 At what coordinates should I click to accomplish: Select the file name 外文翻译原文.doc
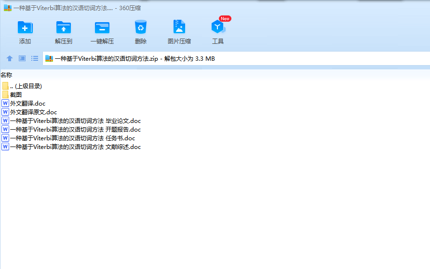click(x=33, y=112)
